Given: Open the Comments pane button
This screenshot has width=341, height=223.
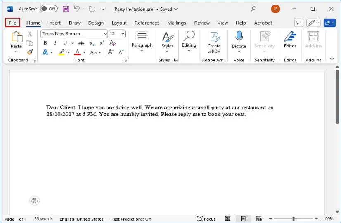Looking at the screenshot, I should click(299, 23).
